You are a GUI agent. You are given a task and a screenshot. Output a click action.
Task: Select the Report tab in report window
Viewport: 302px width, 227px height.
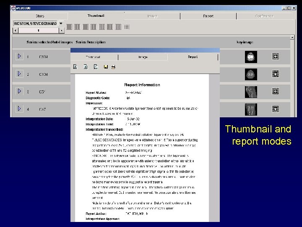pos(193,57)
